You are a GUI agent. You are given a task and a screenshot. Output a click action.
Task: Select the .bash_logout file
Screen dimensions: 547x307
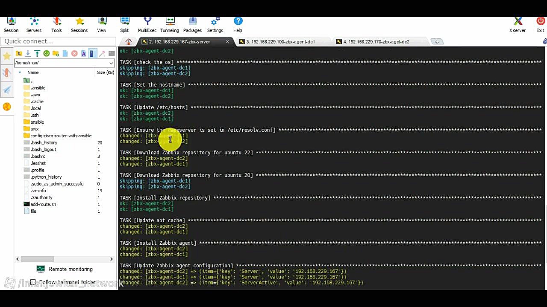[40, 149]
